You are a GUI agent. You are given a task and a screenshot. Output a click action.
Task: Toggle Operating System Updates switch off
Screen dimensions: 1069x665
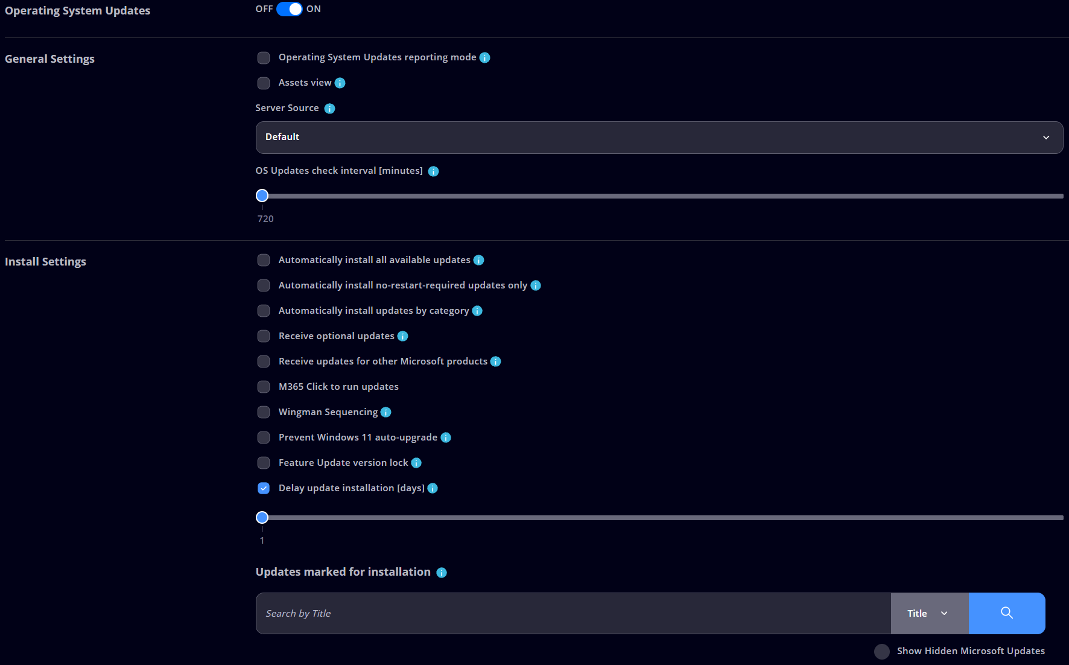pyautogui.click(x=289, y=9)
